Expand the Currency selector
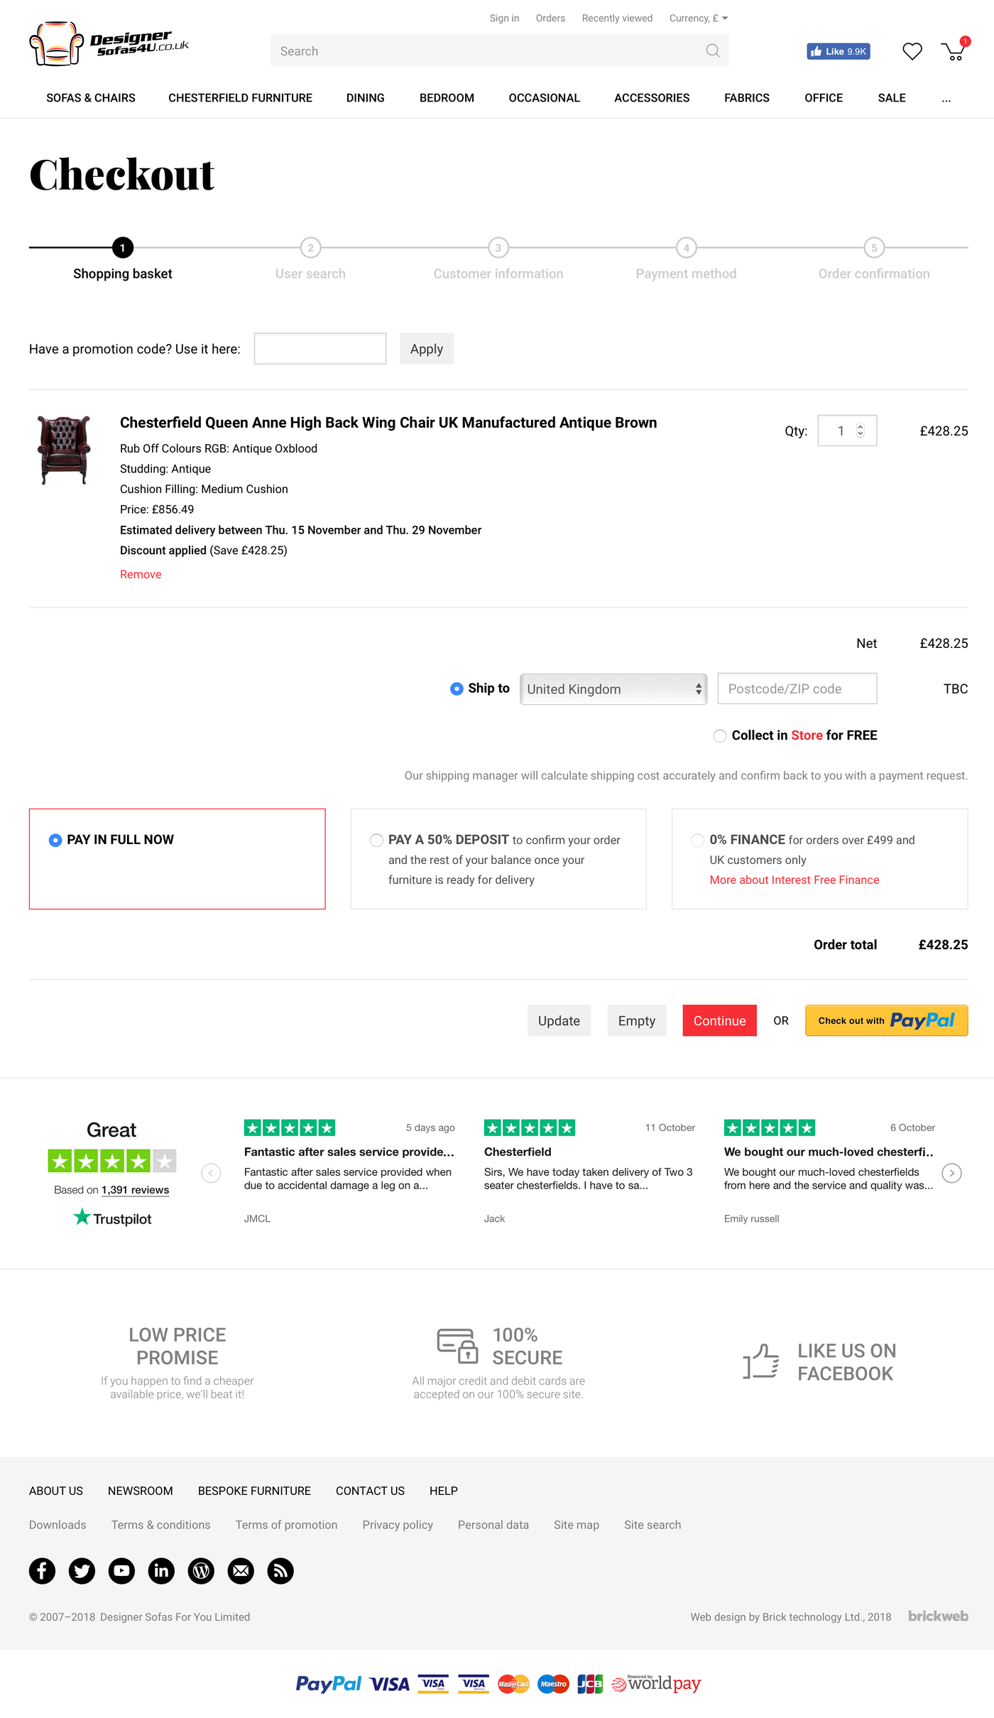This screenshot has height=1718, width=994. [699, 18]
